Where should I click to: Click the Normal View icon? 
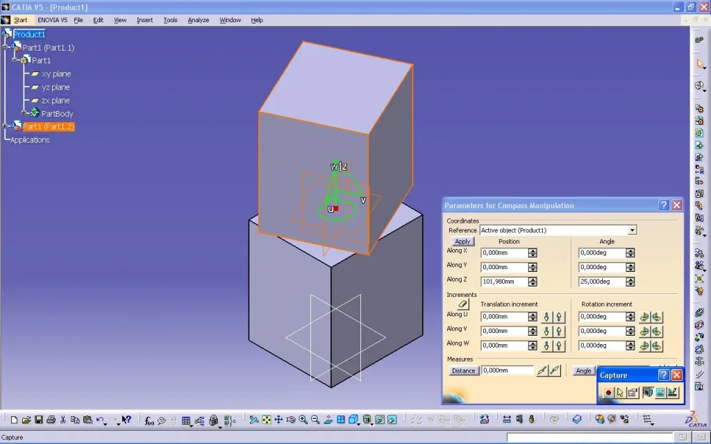[x=328, y=420]
